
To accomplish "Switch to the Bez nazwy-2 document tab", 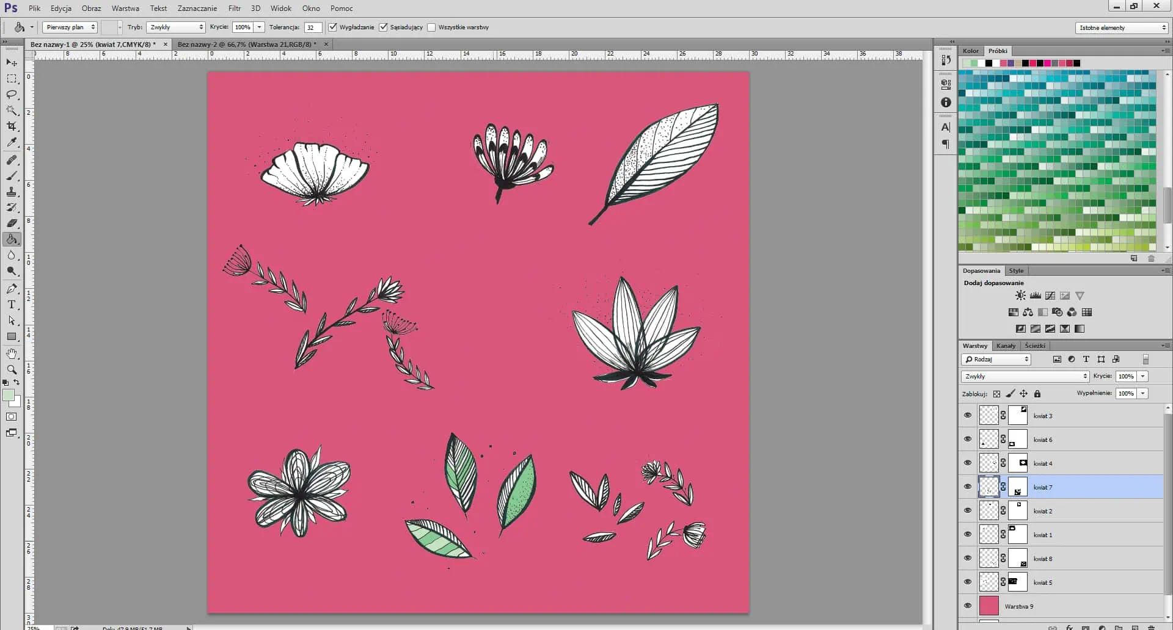I will [x=247, y=45].
